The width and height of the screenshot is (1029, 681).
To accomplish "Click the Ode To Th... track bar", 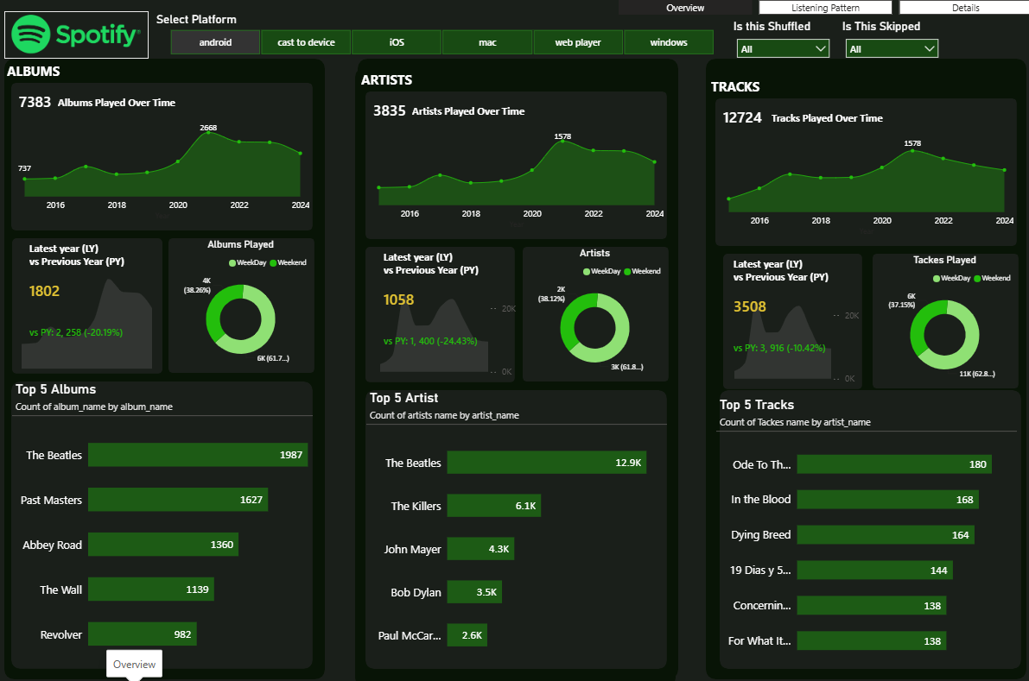I will [x=894, y=464].
